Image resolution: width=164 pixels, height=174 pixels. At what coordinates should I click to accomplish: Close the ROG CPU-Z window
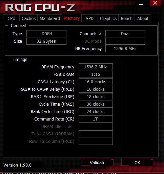click(155, 3)
